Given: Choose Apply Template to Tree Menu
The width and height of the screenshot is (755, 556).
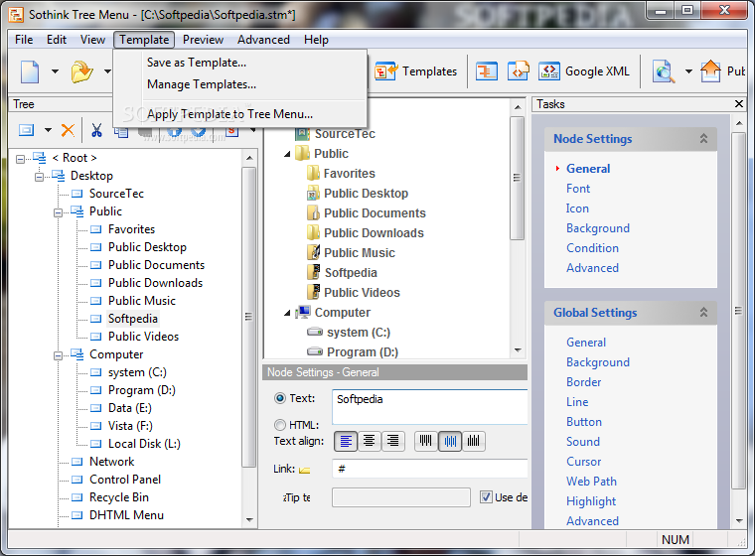Looking at the screenshot, I should (229, 114).
